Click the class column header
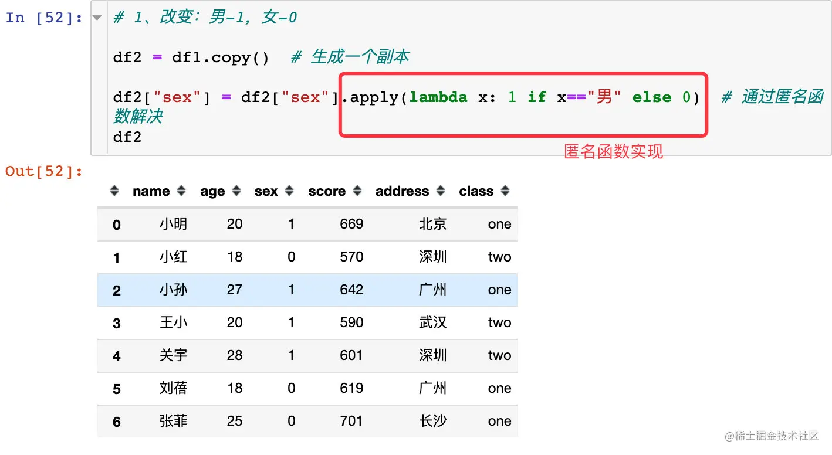Viewport: 832px width, 455px height. tap(476, 191)
